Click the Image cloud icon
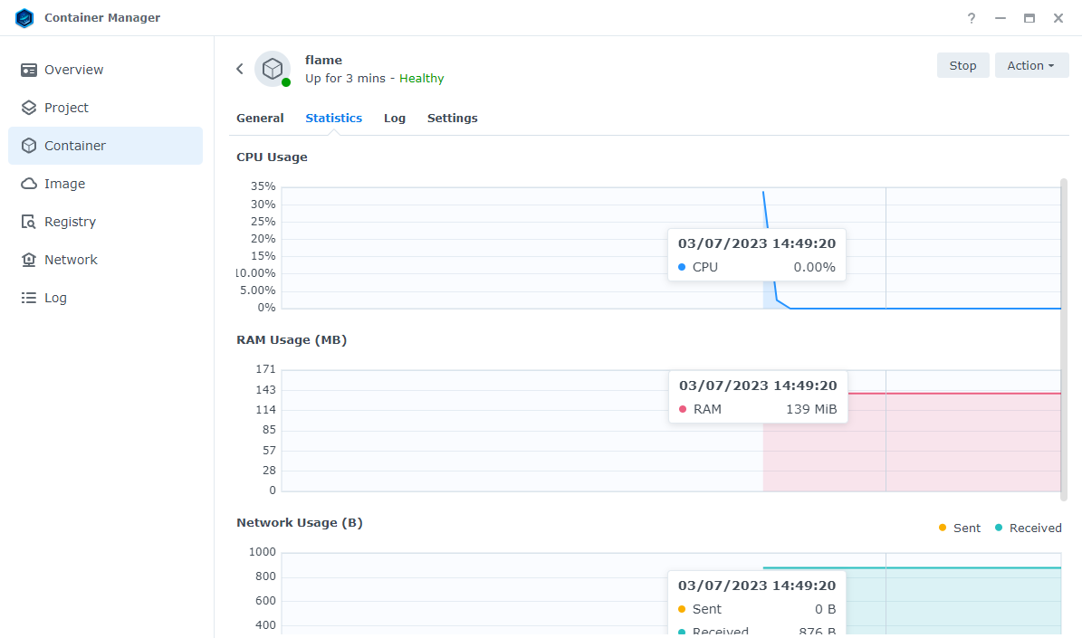Screen dimensions: 1082x638 tap(28, 184)
